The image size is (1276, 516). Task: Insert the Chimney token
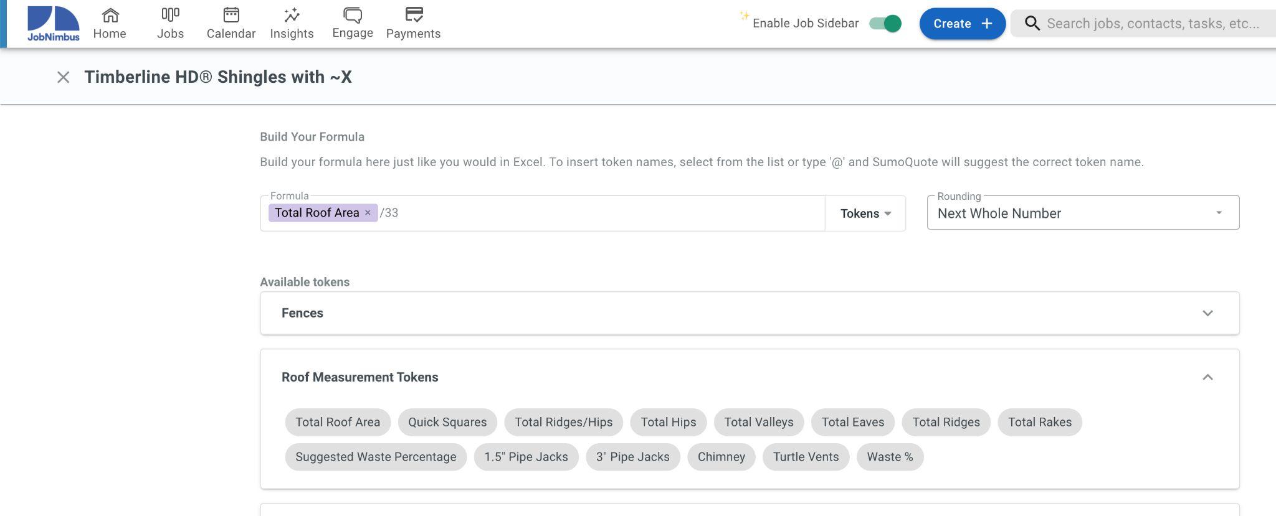click(721, 457)
